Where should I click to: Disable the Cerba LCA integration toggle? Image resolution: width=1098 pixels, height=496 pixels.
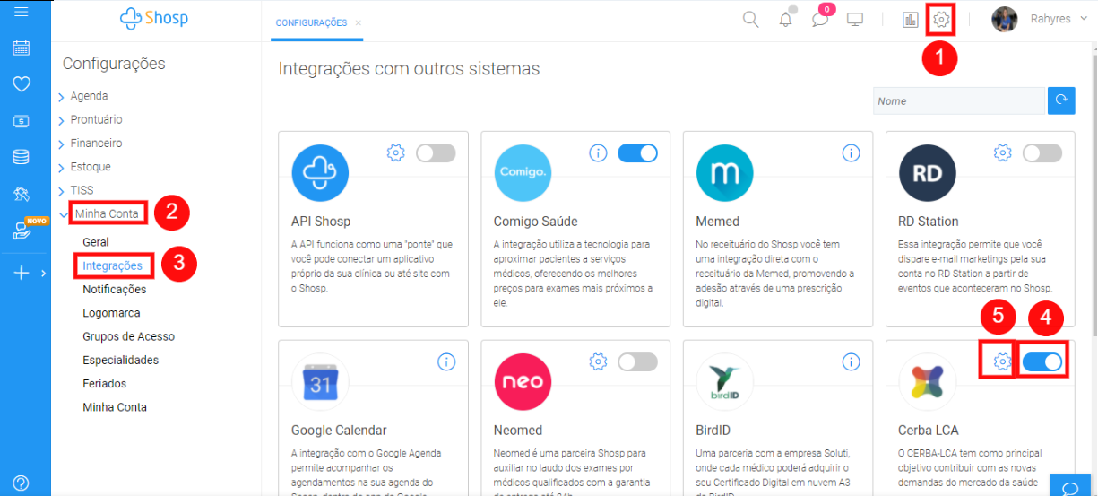click(x=1042, y=361)
